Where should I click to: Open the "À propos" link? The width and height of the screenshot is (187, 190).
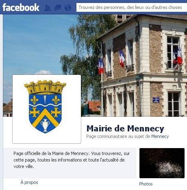click(x=29, y=182)
